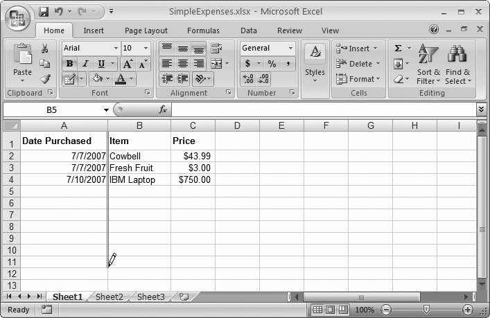This screenshot has height=318, width=490.
Task: Open Find & Select menu
Action: tap(458, 64)
